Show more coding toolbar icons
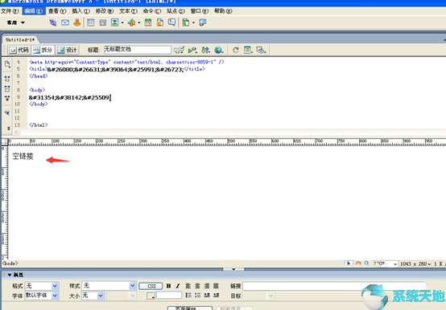The height and width of the screenshot is (310, 446). [9, 128]
